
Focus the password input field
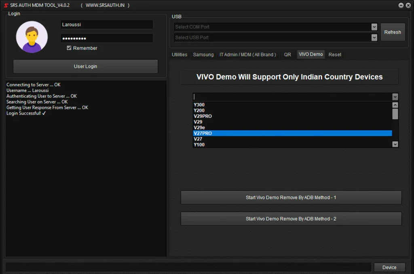point(107,38)
